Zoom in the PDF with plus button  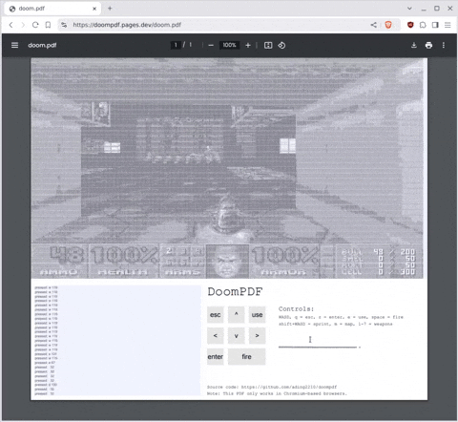click(248, 45)
